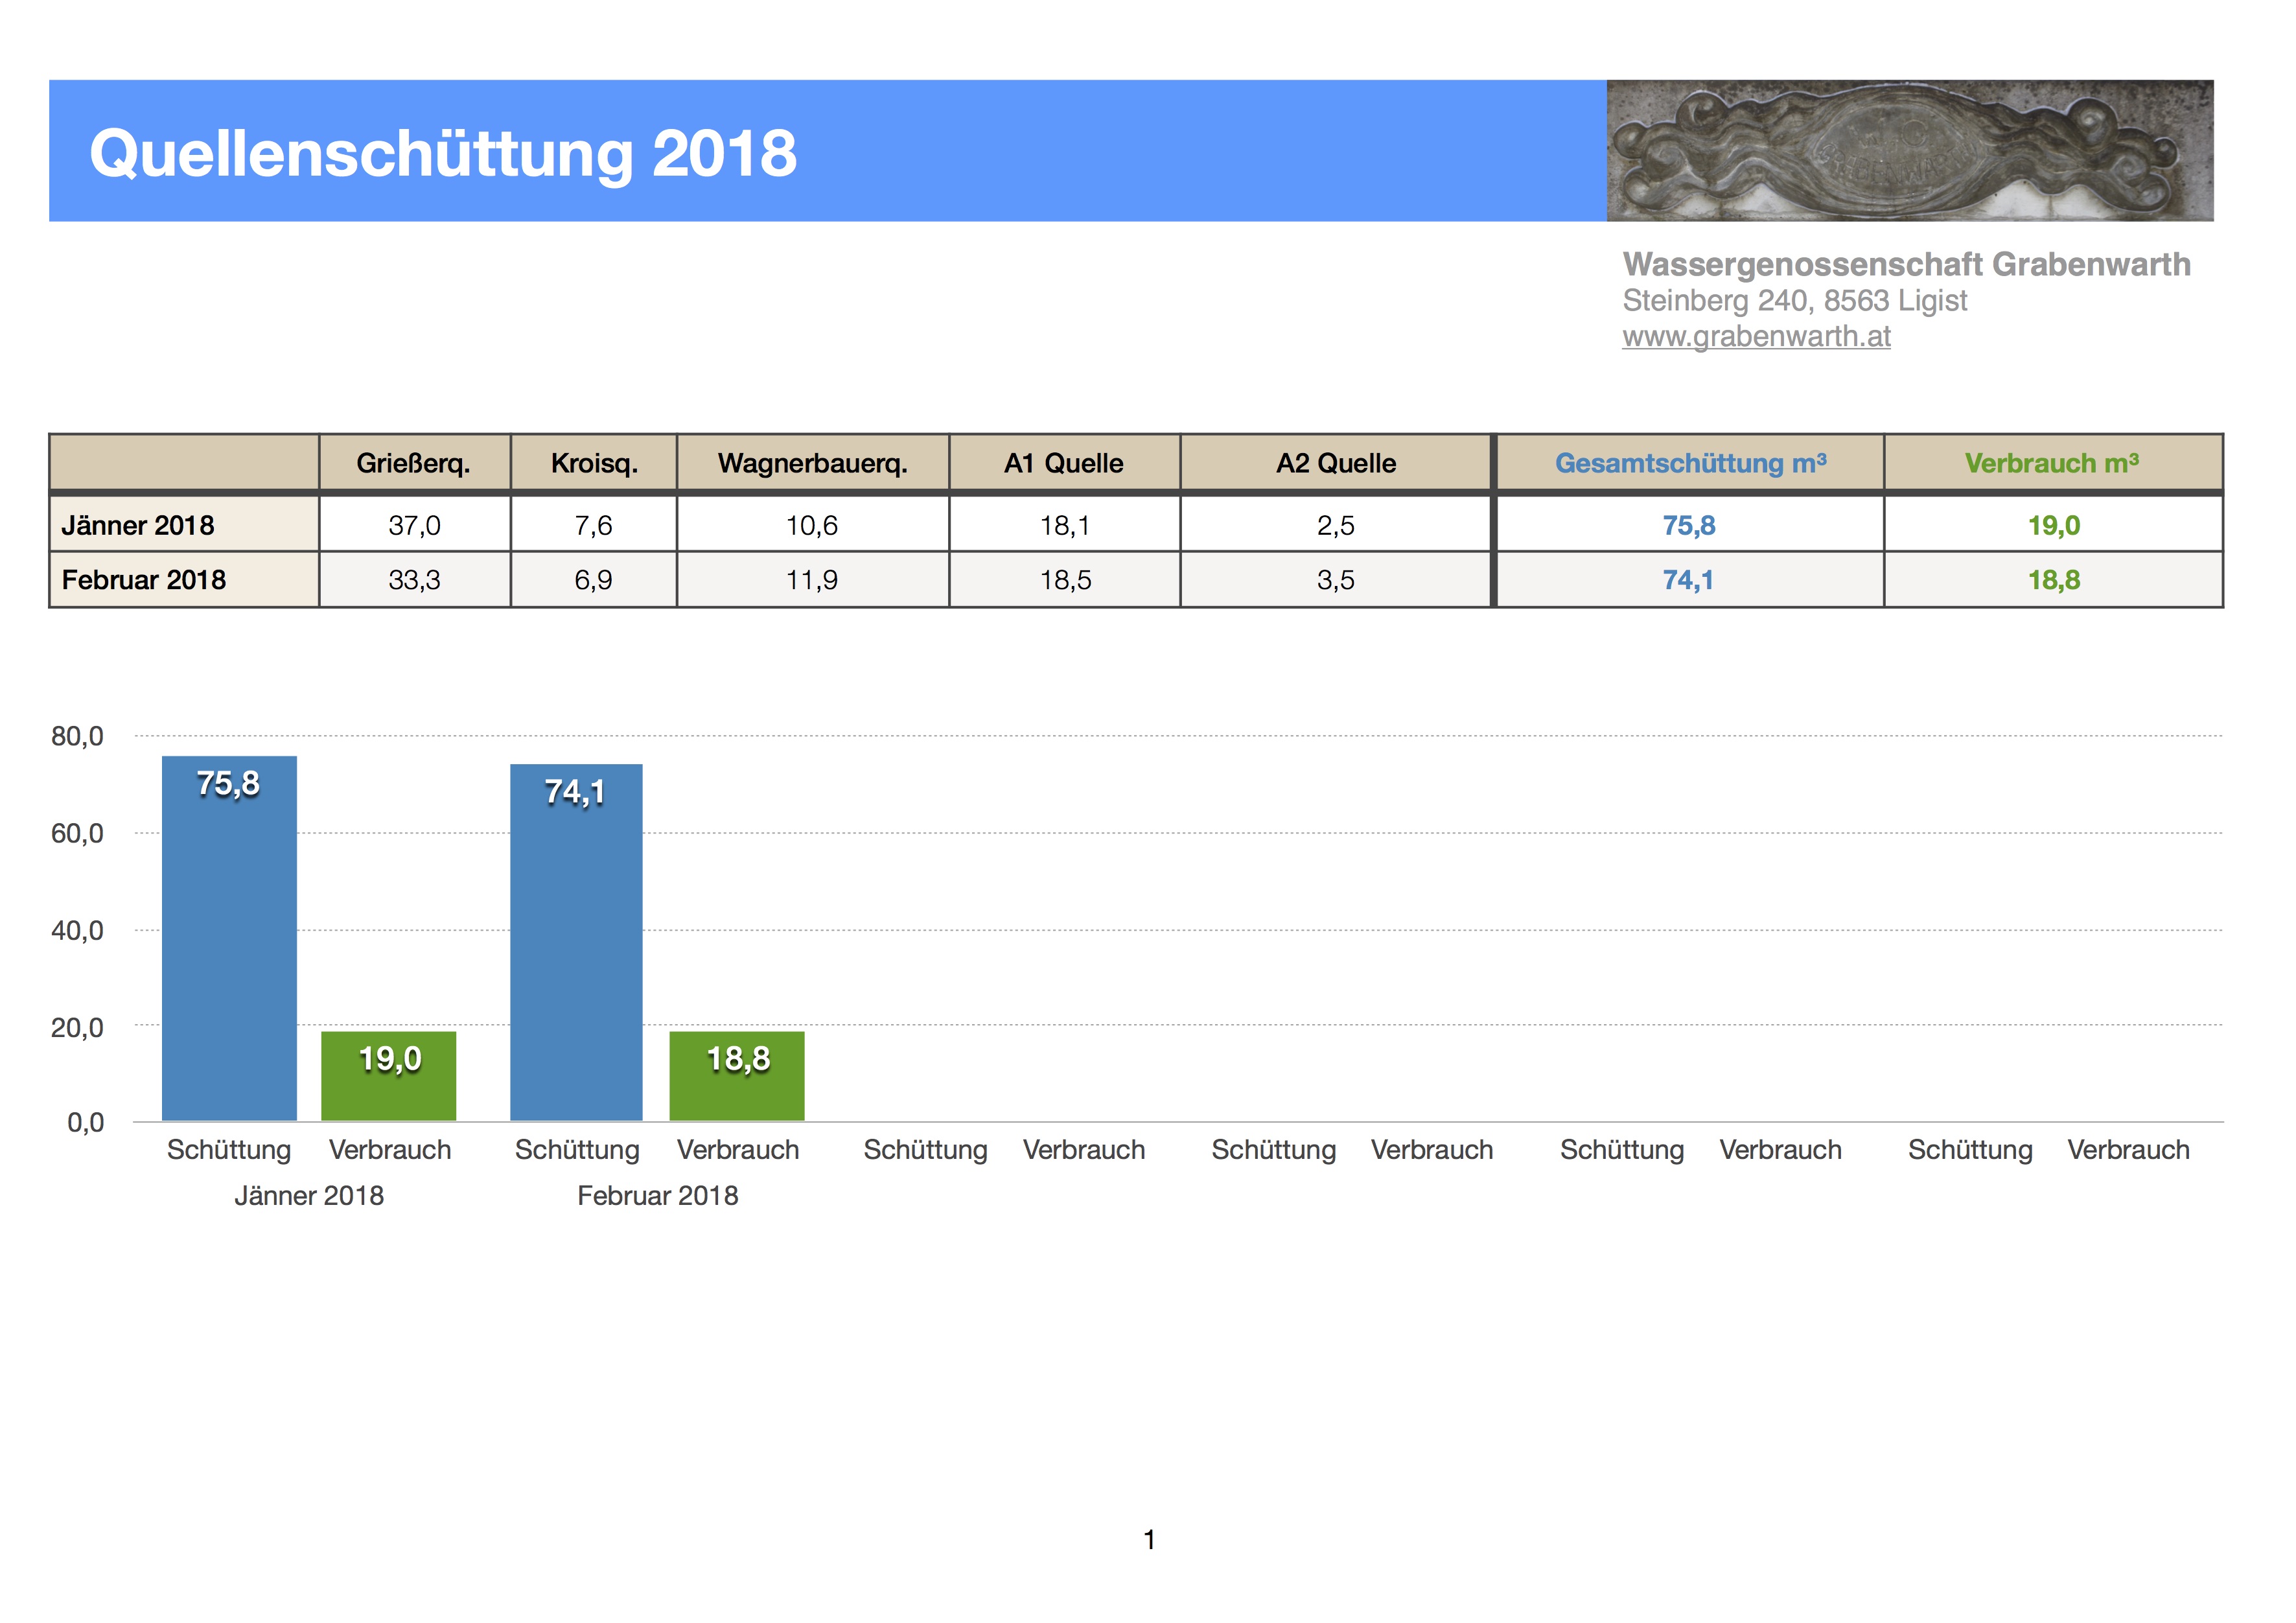Select the 'Februar 2018' row label
Screen dimensions: 2296x1623
(144, 580)
